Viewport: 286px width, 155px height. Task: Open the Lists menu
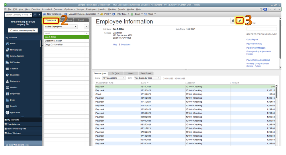(x=27, y=9)
